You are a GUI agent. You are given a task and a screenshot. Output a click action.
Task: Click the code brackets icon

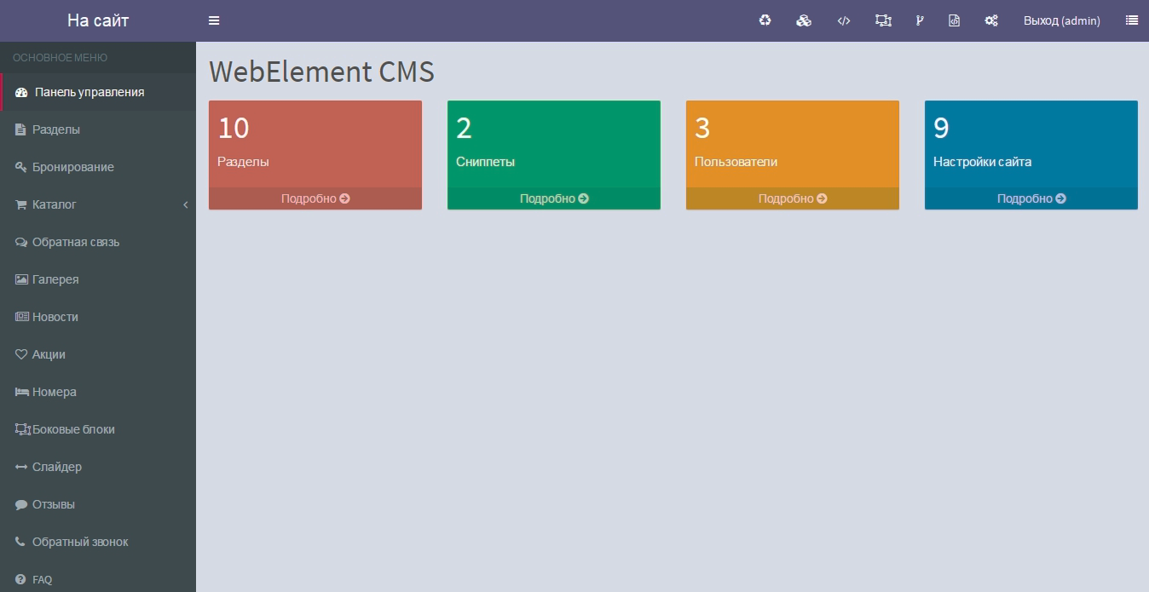coord(844,20)
